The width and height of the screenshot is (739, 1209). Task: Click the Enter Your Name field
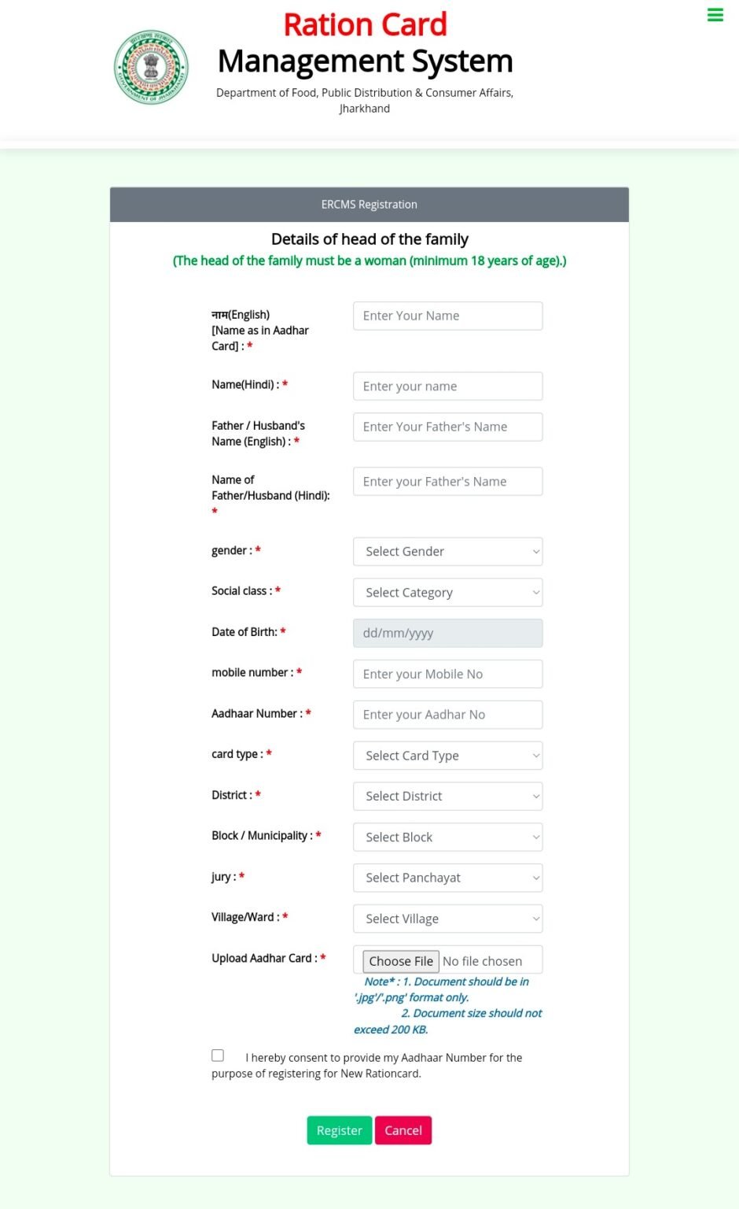pyautogui.click(x=447, y=316)
